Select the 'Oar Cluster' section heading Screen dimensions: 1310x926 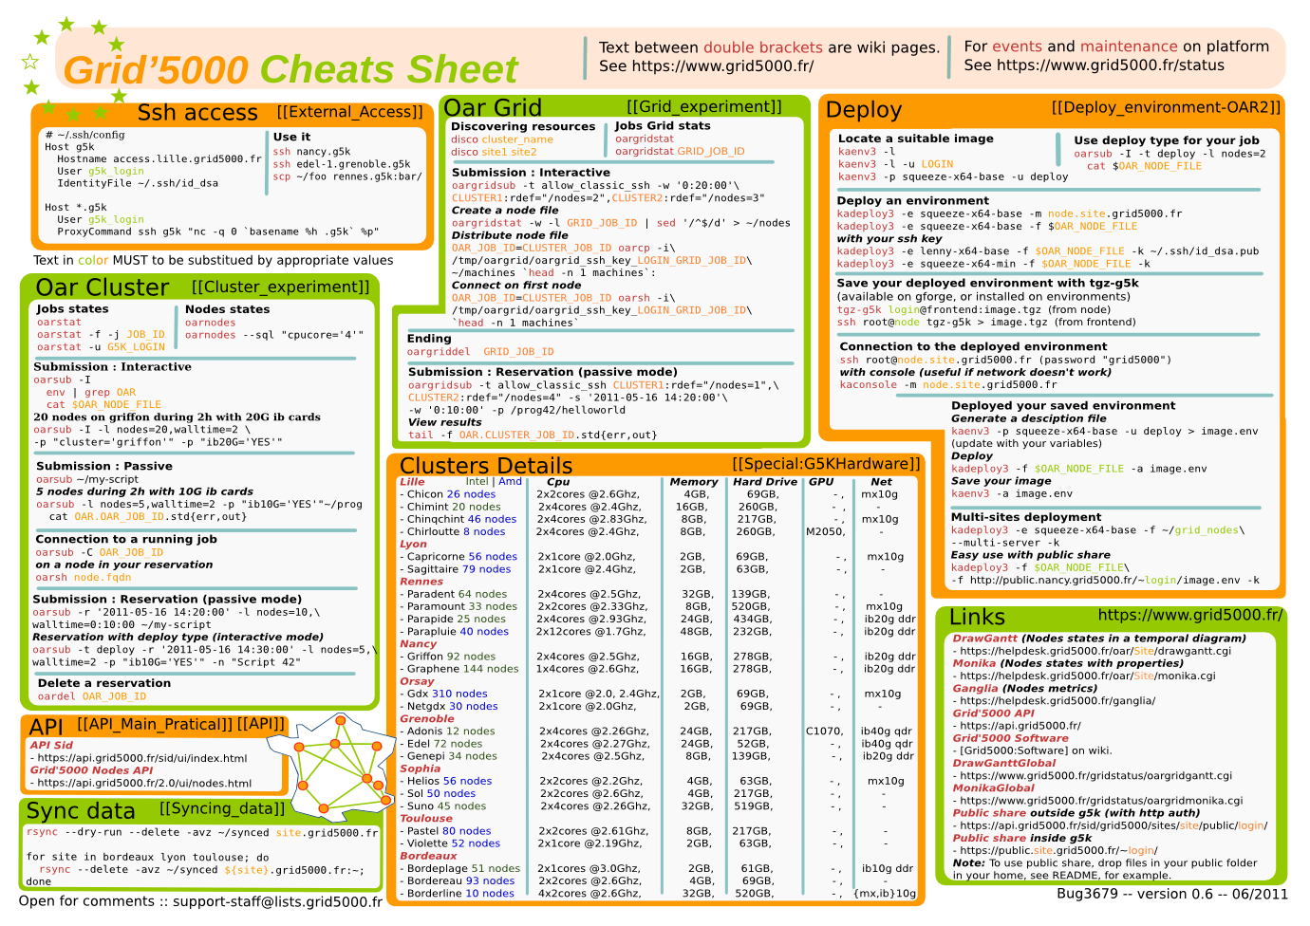point(102,287)
